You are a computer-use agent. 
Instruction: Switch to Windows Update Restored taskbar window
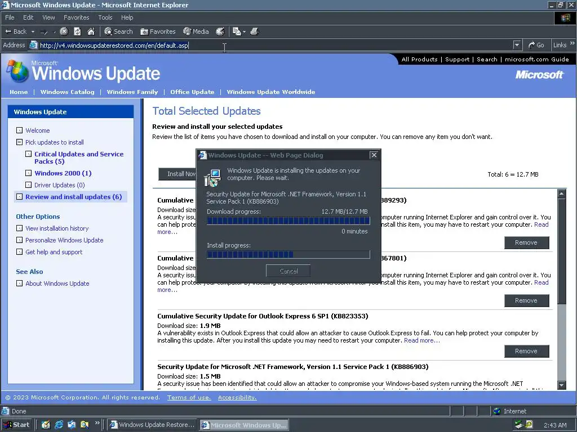coord(153,425)
